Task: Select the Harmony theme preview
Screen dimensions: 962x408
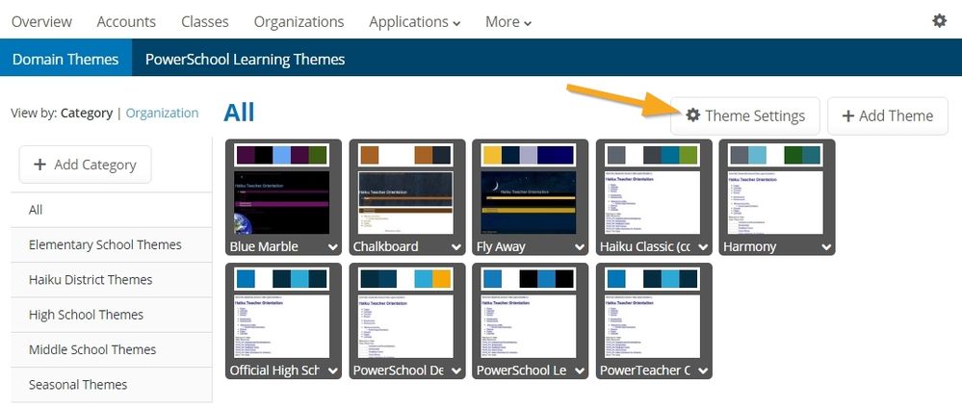Action: (775, 202)
